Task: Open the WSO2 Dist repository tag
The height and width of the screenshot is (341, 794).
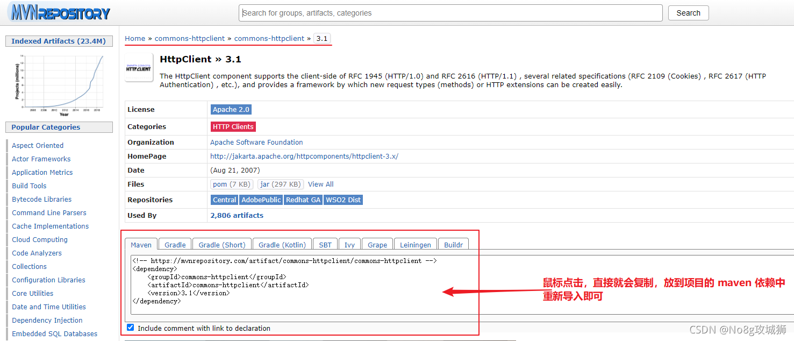Action: point(344,200)
